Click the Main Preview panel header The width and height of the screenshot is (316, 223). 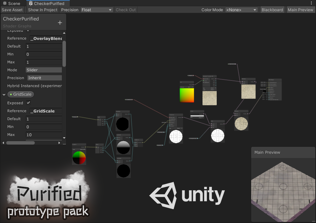point(283,152)
